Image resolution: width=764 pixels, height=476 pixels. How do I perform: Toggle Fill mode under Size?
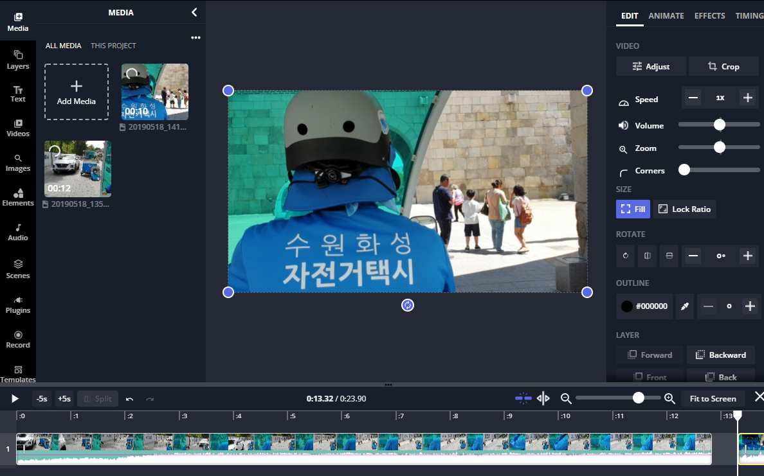pos(633,209)
